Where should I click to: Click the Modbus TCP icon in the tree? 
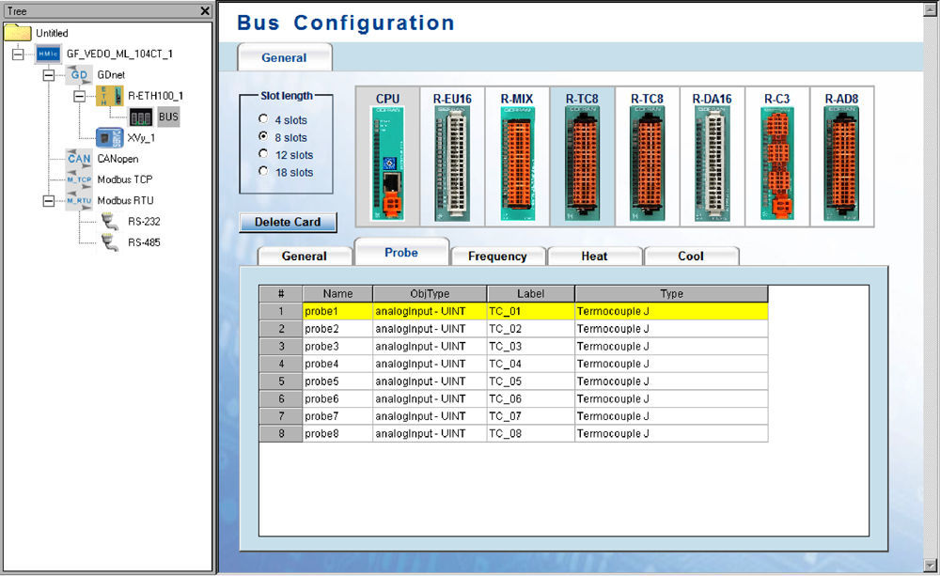click(x=79, y=179)
